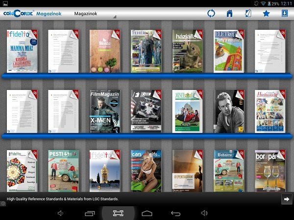Open the black-and-white man portrait magazine
The image size is (294, 220).
coord(229,111)
